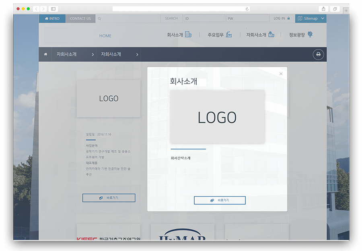Click the factory chart icon next to 주요업무
Viewport: 362px width, 251px height.
pyautogui.click(x=229, y=35)
